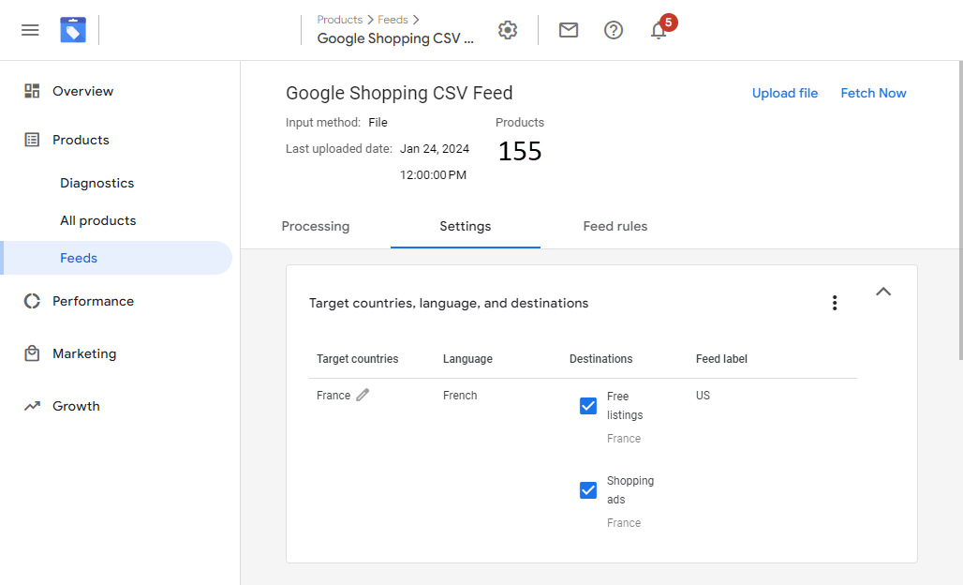Uncheck the Shopping ads destination
963x585 pixels.
(588, 489)
